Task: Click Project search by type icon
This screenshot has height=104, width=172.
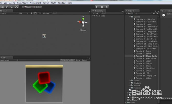Action: click(x=154, y=13)
